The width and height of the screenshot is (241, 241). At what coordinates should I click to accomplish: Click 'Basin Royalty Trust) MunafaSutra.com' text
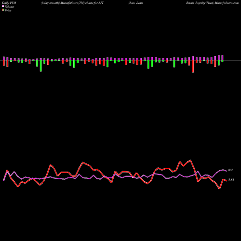click(x=213, y=3)
